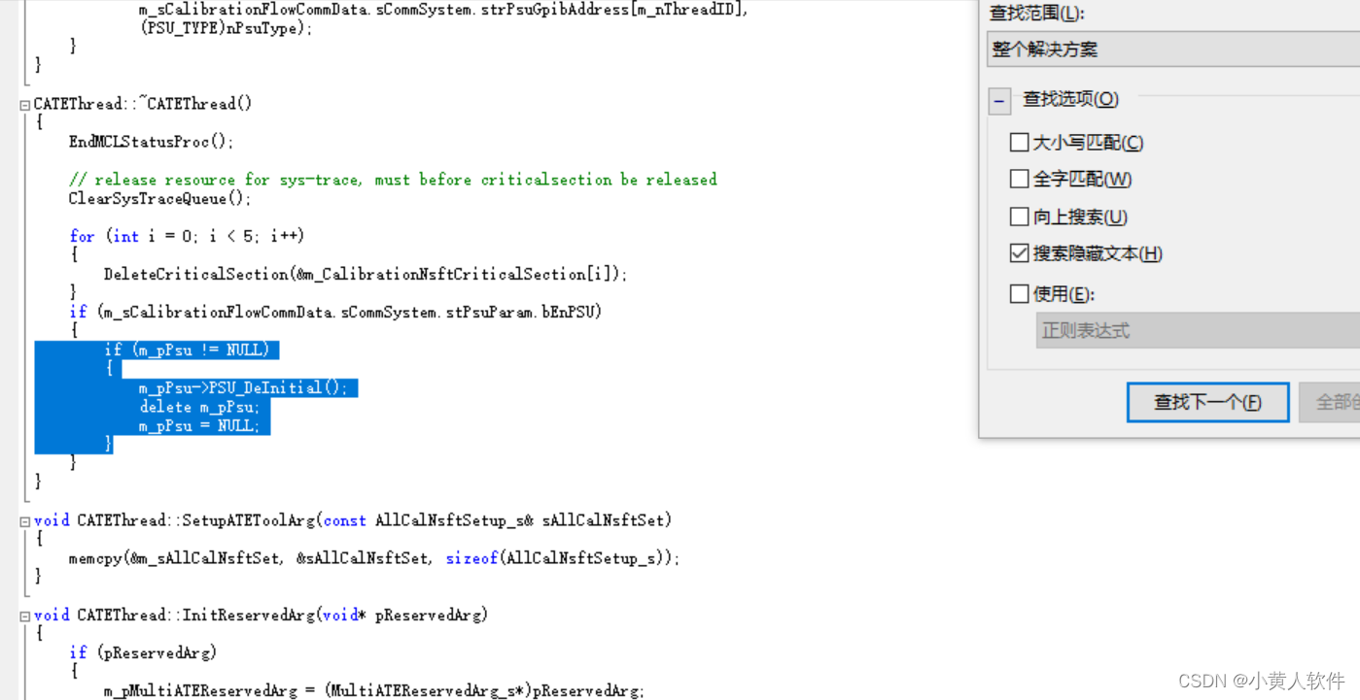Click the DeleteCriticalSection call line
1360x700 pixels.
coord(366,274)
